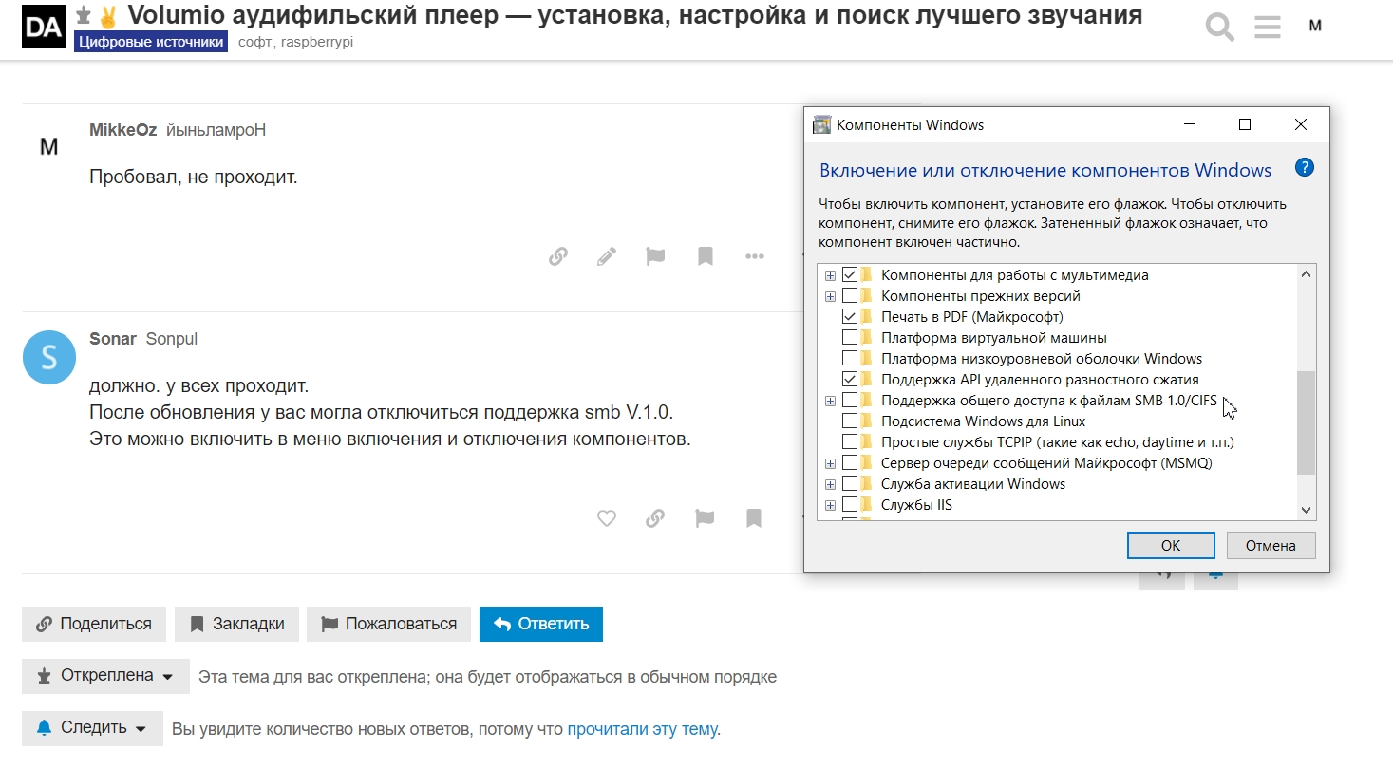Enable Платформа низкоуровневой оболочки Windows
This screenshot has width=1393, height=768.
pos(850,358)
